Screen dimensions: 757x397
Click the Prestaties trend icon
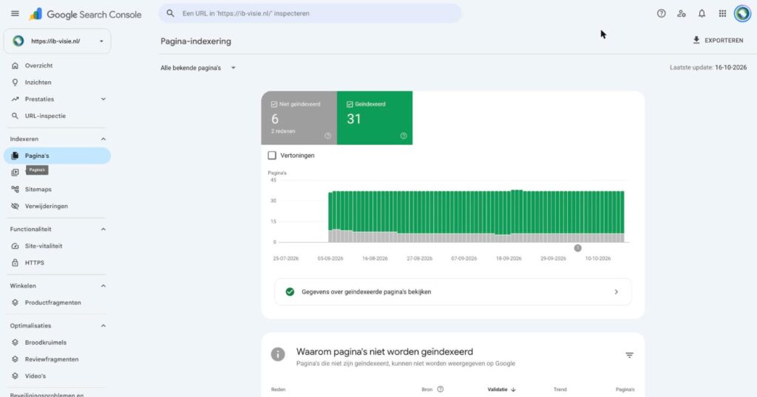(x=15, y=99)
